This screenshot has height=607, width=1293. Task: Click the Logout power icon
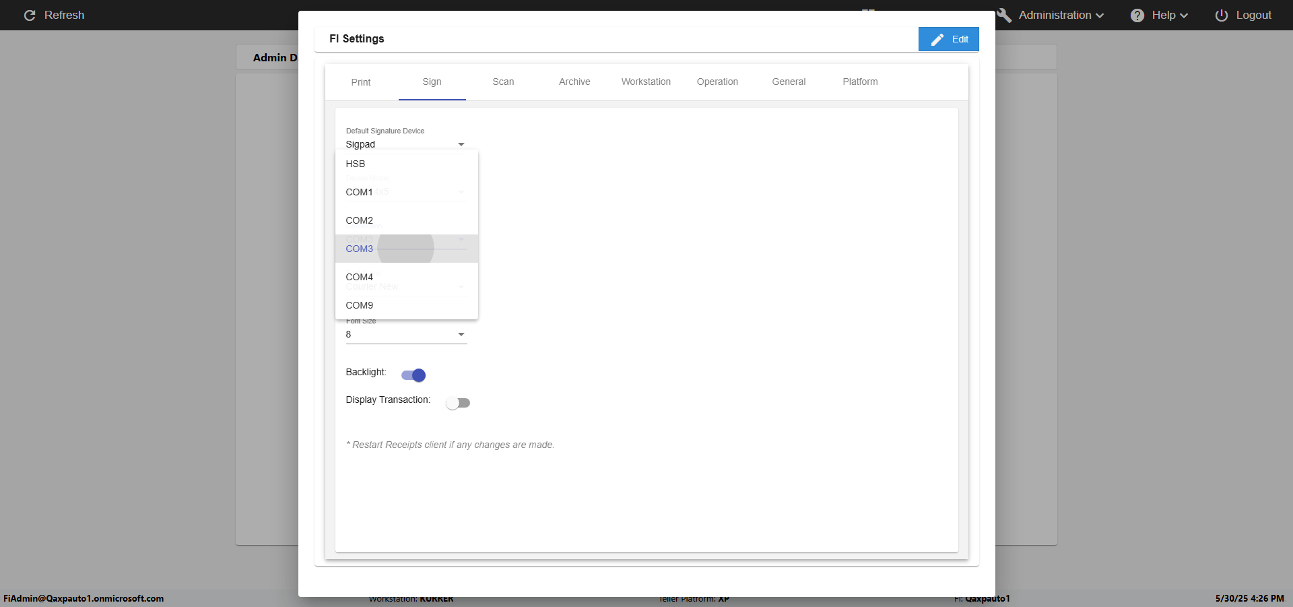pos(1222,15)
